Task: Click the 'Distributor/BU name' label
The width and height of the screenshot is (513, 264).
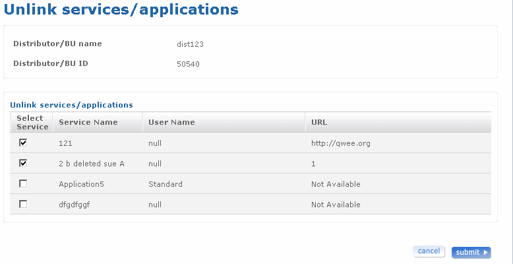Action: (57, 44)
